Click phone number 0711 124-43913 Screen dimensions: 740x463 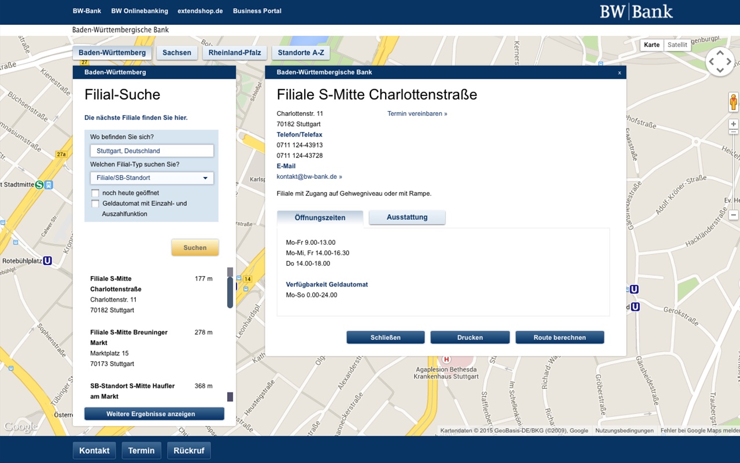coord(299,145)
